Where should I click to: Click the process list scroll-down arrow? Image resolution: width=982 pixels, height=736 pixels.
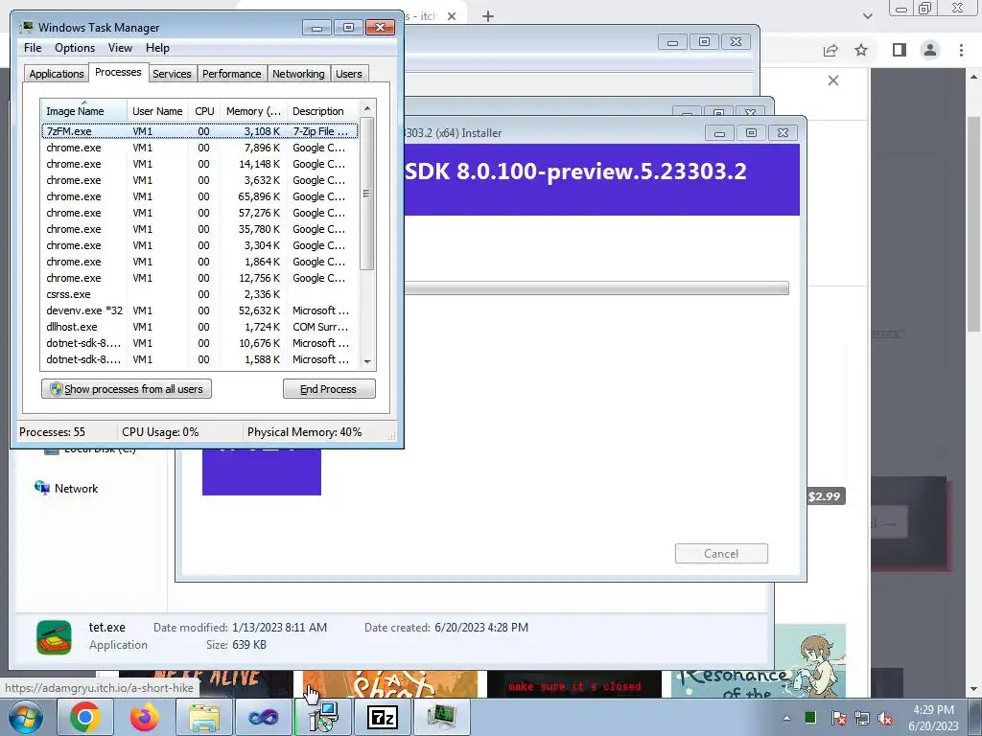[x=367, y=361]
